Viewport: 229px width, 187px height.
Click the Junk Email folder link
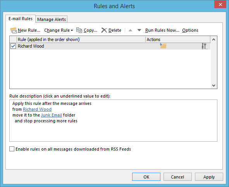point(52,115)
